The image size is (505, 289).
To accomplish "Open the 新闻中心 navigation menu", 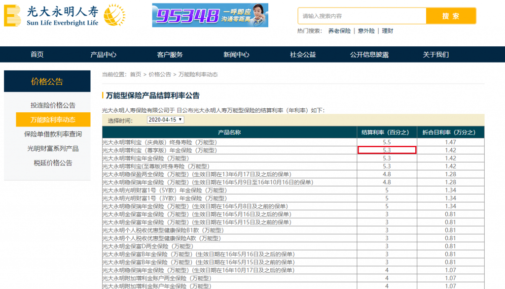I will point(236,55).
